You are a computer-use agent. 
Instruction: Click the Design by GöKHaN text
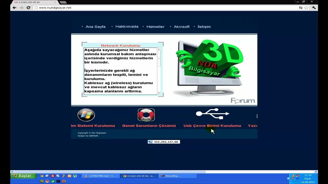click(x=88, y=136)
